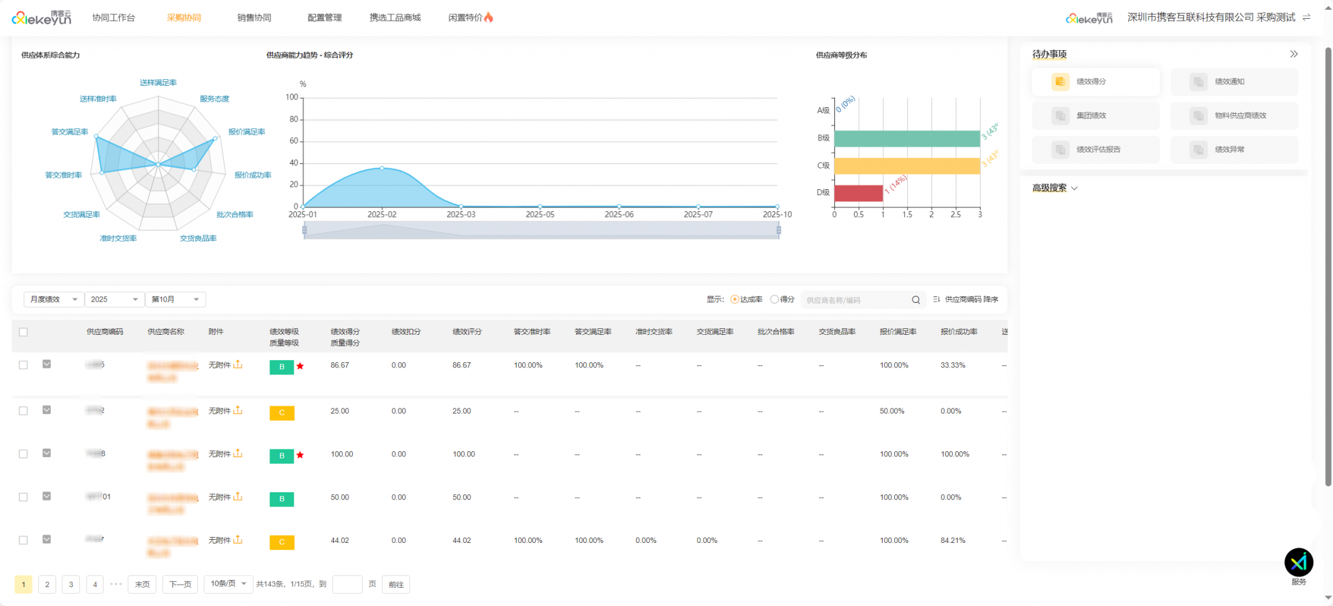This screenshot has width=1333, height=606.
Task: Open the floating 服务 assistant icon
Action: point(1299,562)
